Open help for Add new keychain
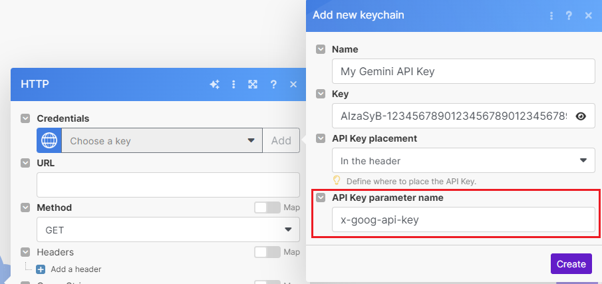Image resolution: width=602 pixels, height=284 pixels. pos(569,15)
